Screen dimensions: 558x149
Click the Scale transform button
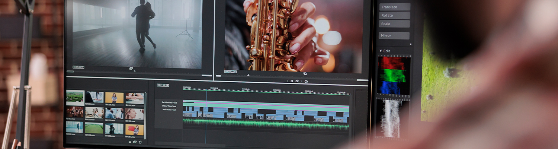coord(395,24)
